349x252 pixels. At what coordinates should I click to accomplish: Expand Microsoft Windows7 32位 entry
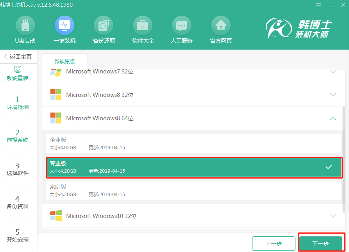point(333,71)
